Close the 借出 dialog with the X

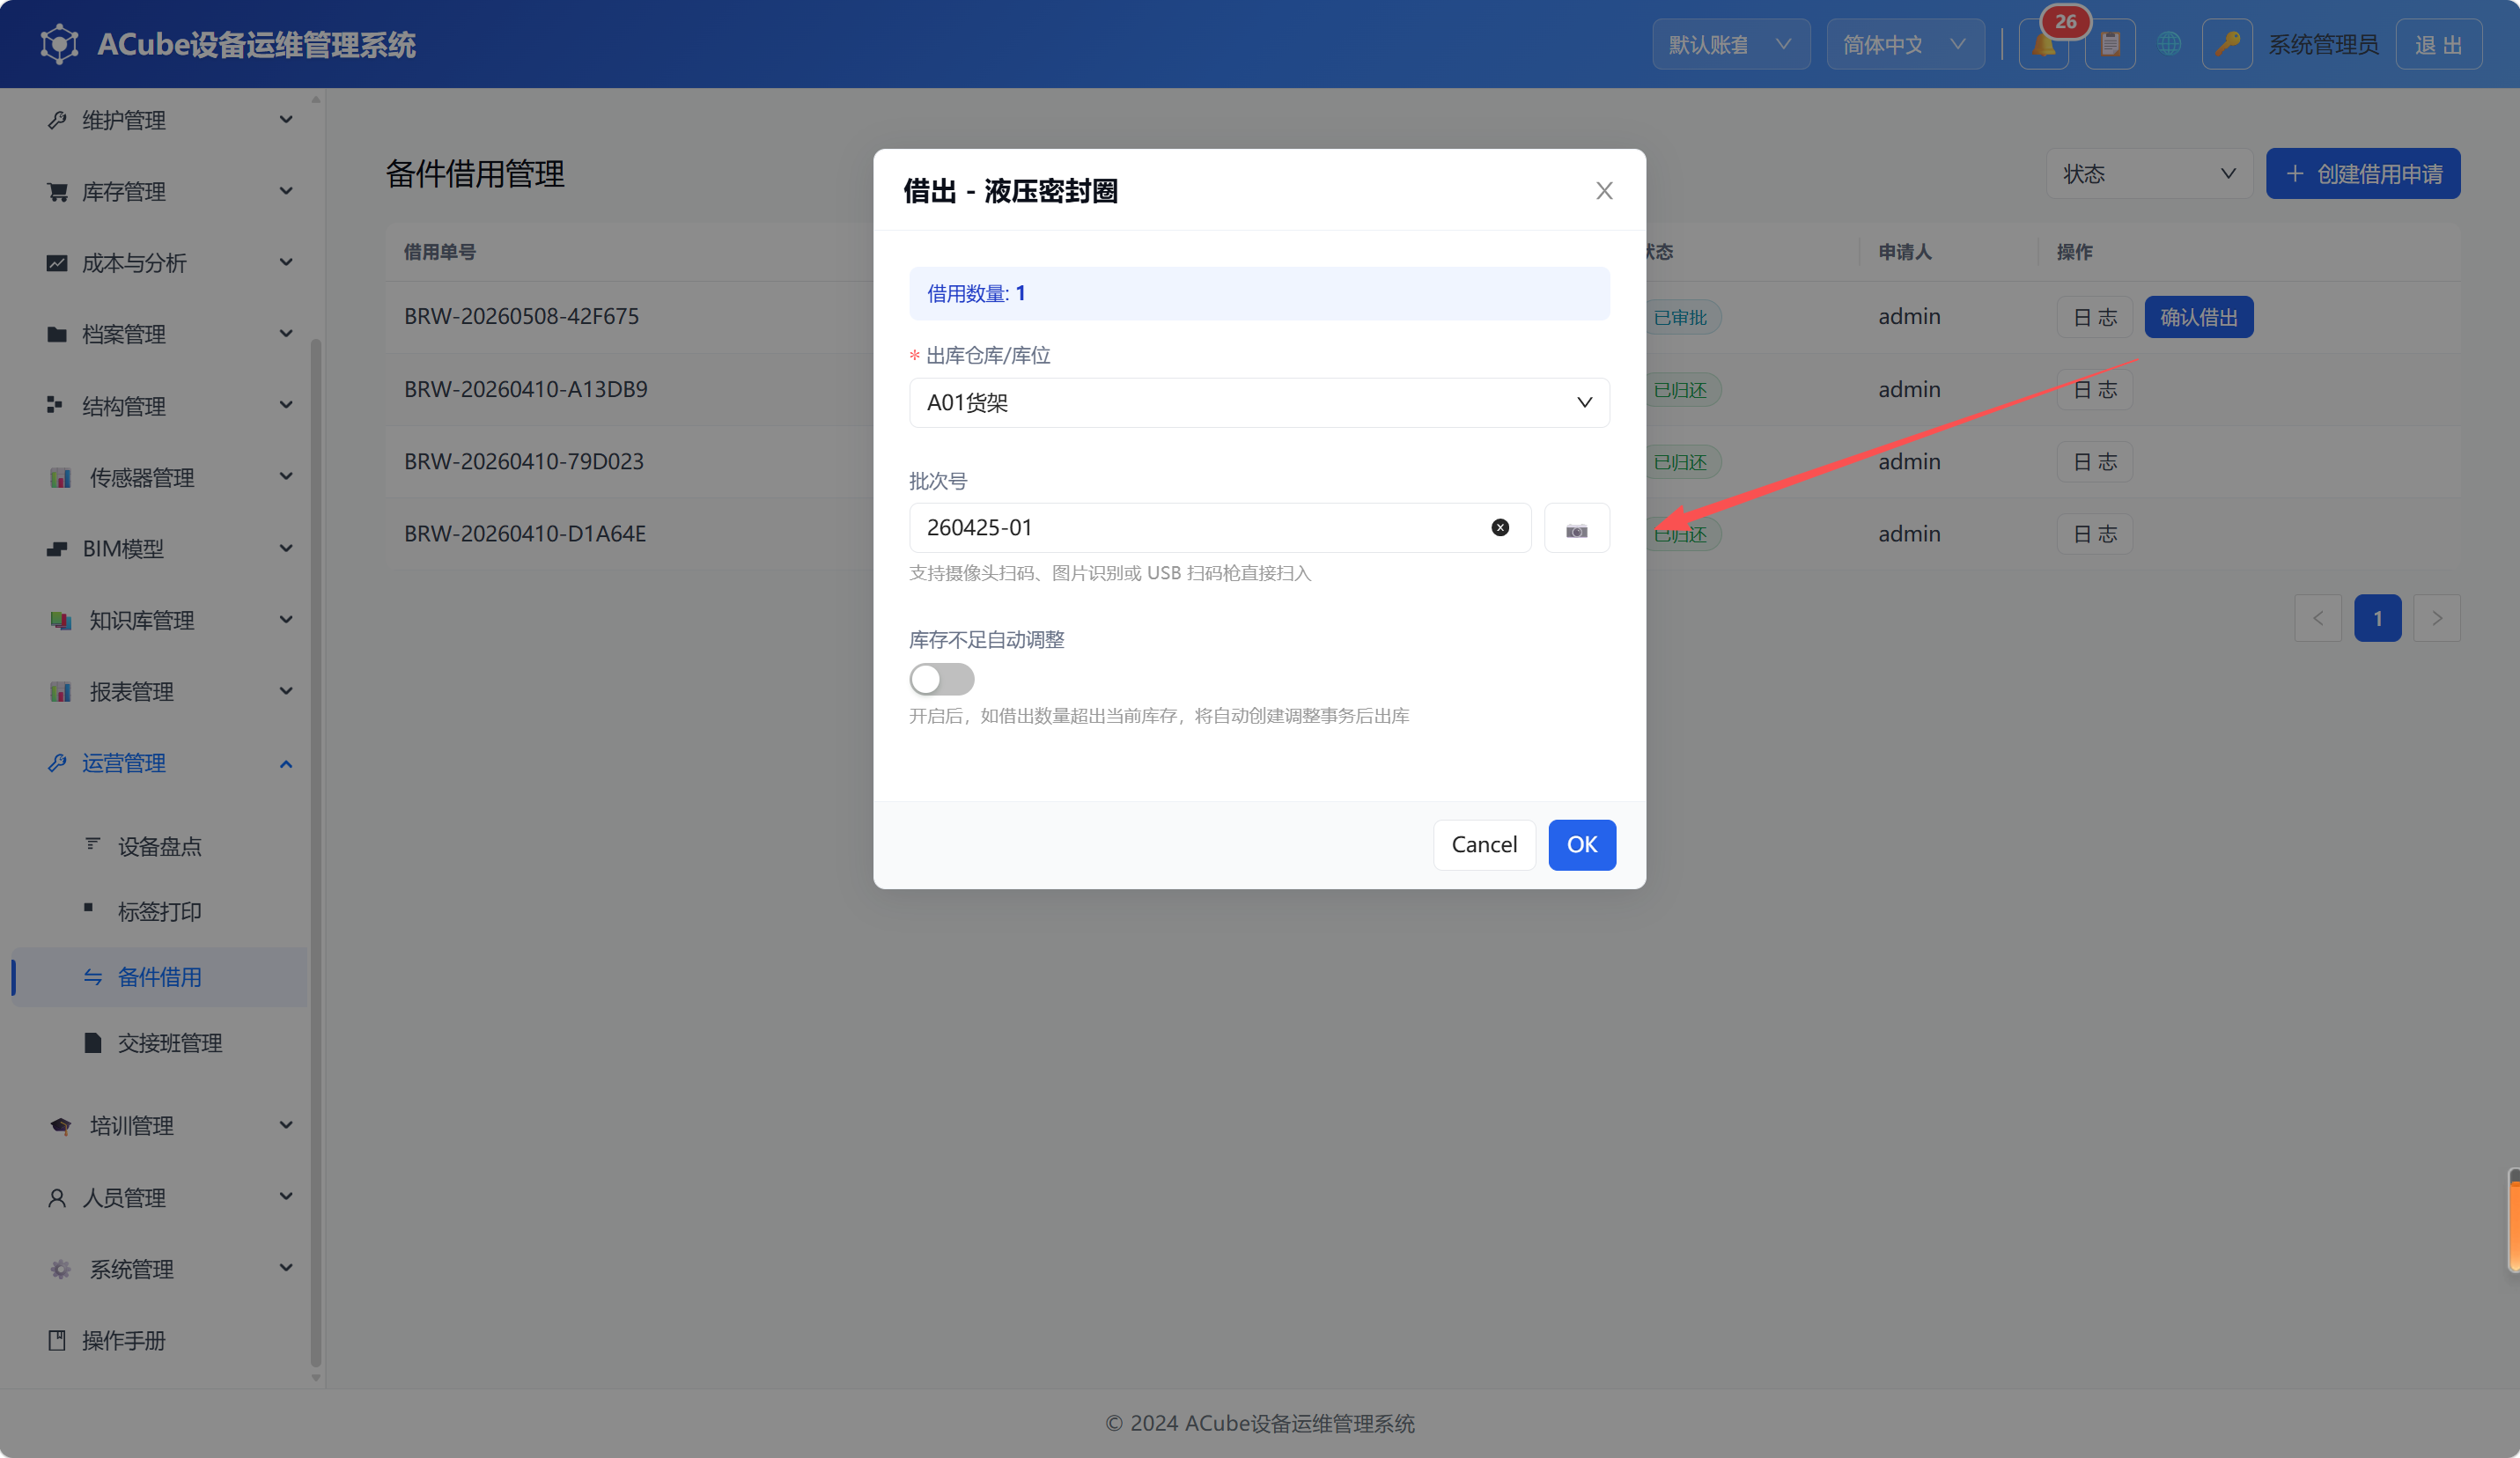(1604, 191)
